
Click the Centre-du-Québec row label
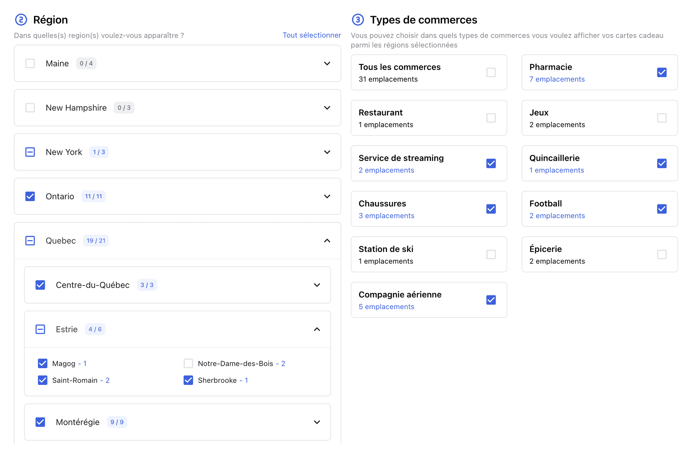click(93, 285)
